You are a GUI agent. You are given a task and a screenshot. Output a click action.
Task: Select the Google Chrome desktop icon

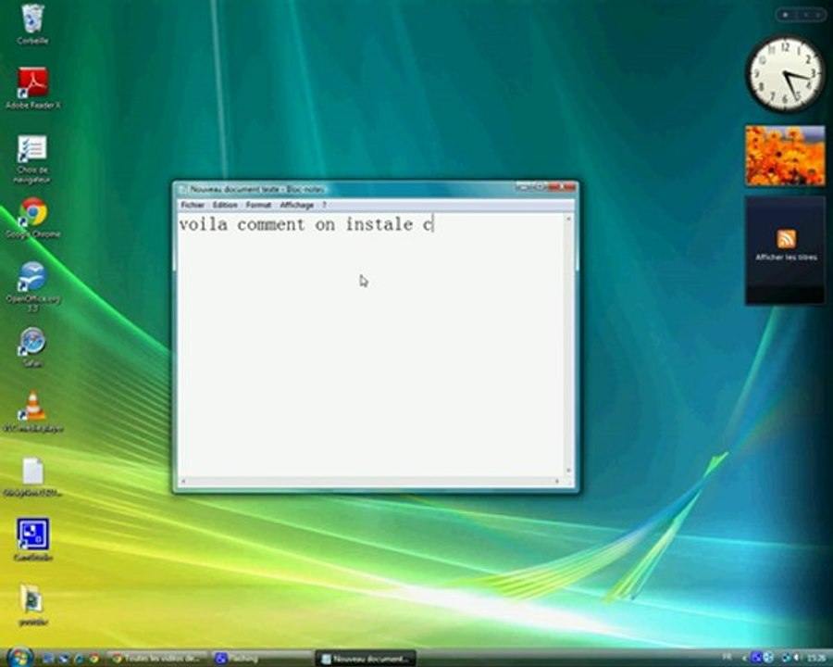pyautogui.click(x=32, y=218)
